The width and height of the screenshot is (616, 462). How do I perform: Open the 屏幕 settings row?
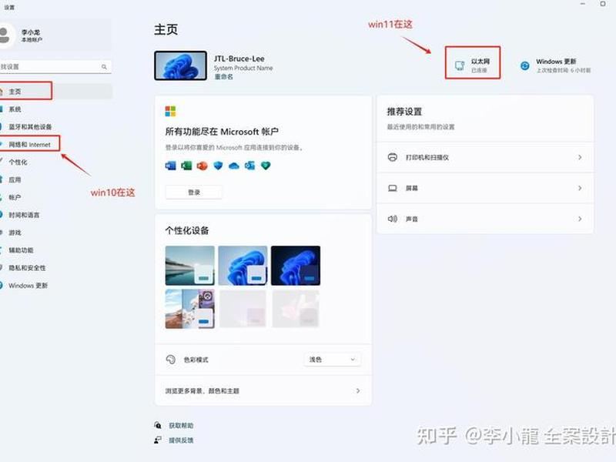point(485,188)
